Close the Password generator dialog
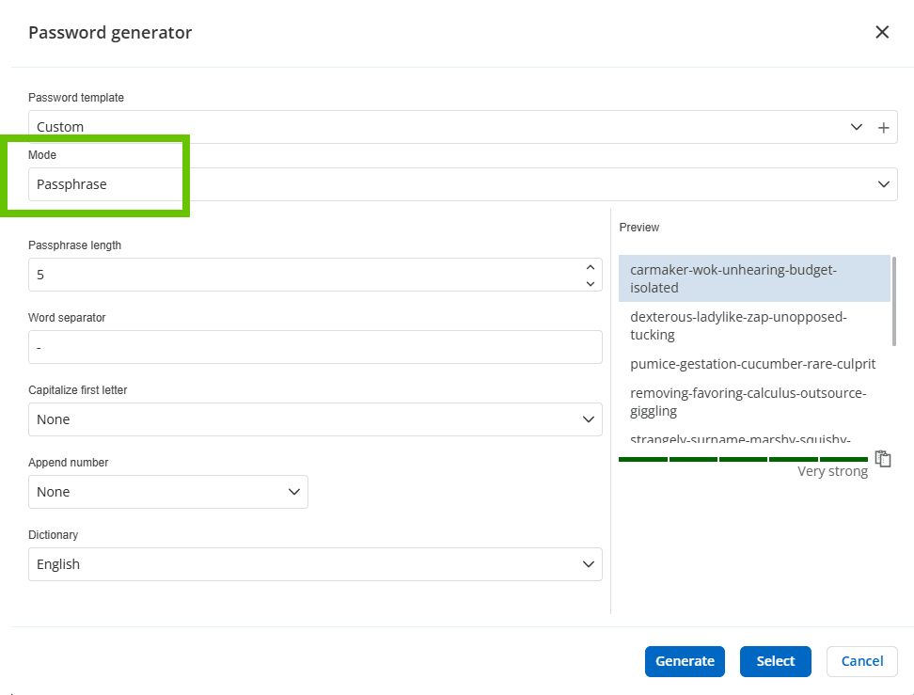 (881, 32)
